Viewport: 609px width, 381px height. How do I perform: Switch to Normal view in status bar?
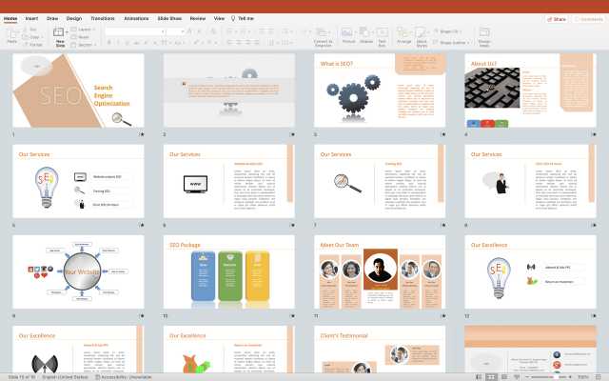(477, 376)
